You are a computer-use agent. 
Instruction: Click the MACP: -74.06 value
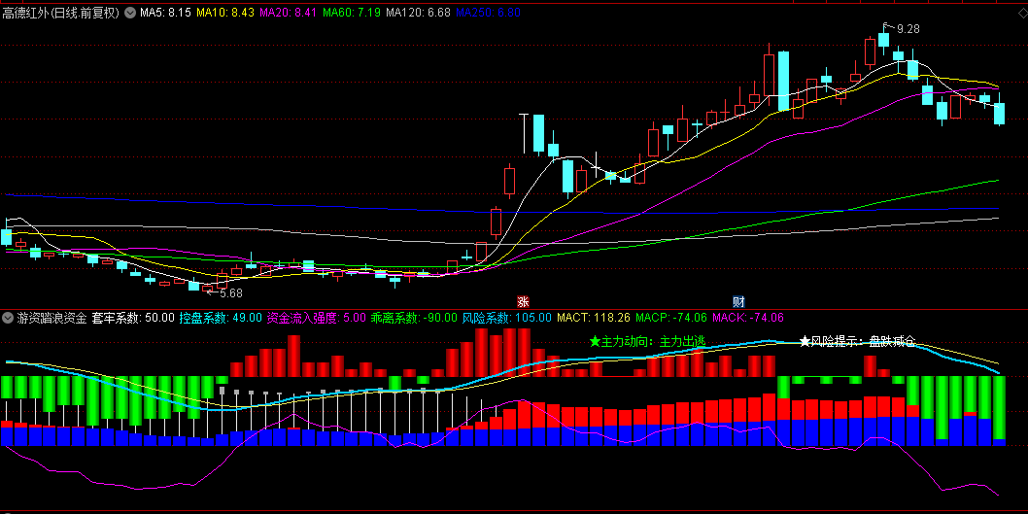tap(670, 318)
